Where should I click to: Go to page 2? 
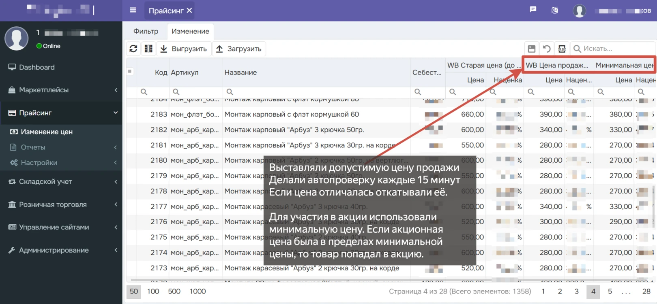coord(560,291)
